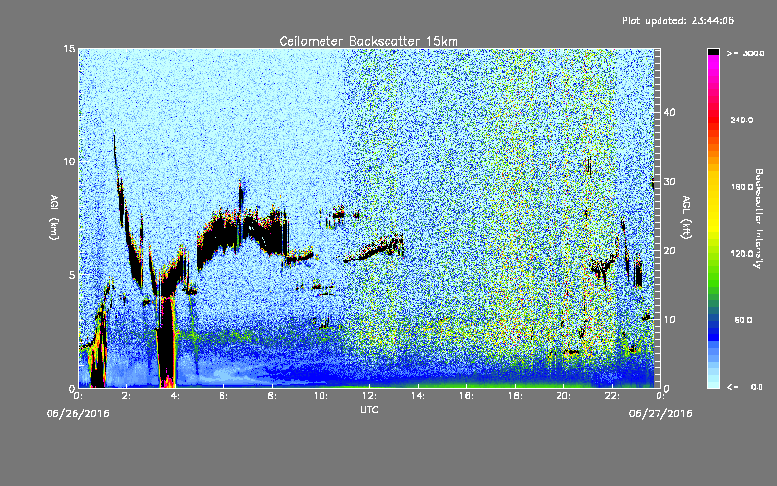Click the "10" kft tick on right axis
This screenshot has width=777, height=486.
(669, 319)
